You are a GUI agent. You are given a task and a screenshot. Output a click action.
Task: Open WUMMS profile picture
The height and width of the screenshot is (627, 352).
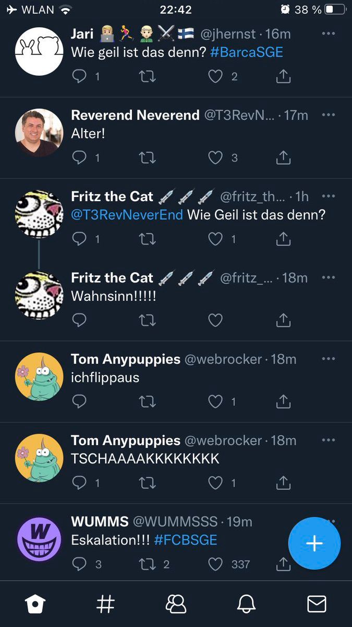point(39,538)
